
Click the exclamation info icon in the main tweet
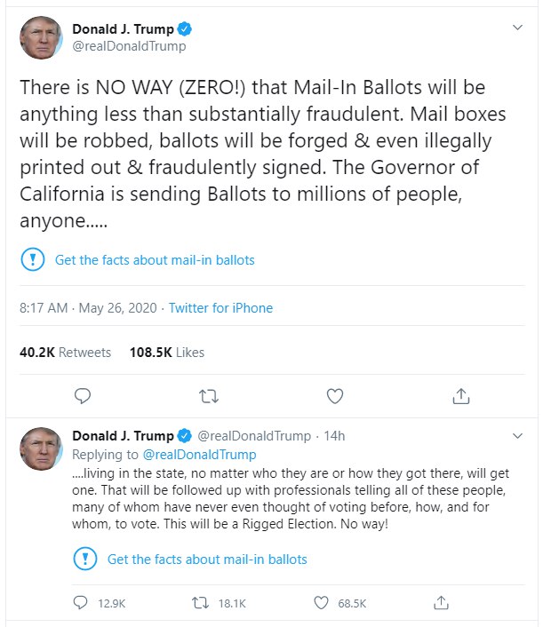(x=32, y=260)
